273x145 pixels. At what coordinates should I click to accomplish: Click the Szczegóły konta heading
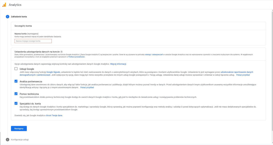[x=23, y=26]
